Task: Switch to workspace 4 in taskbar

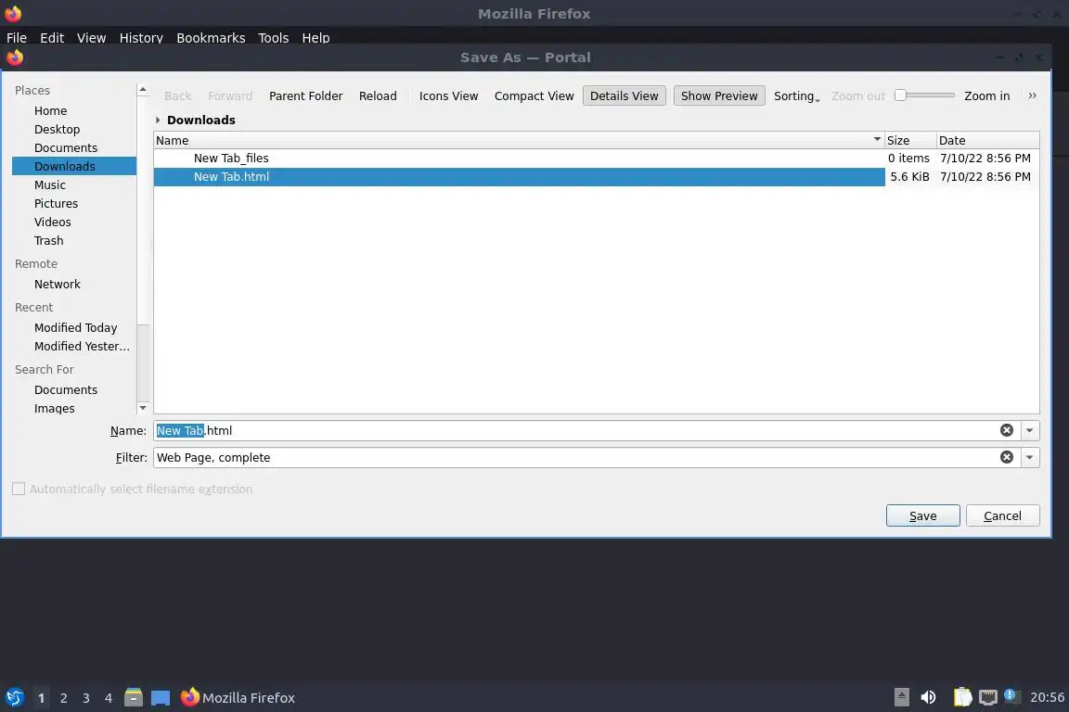Action: (x=109, y=698)
